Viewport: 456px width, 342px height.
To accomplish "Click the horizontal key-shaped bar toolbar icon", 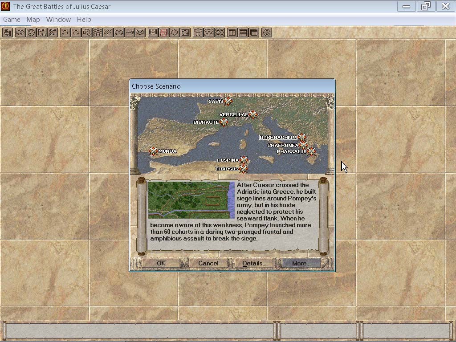I will pos(130,33).
